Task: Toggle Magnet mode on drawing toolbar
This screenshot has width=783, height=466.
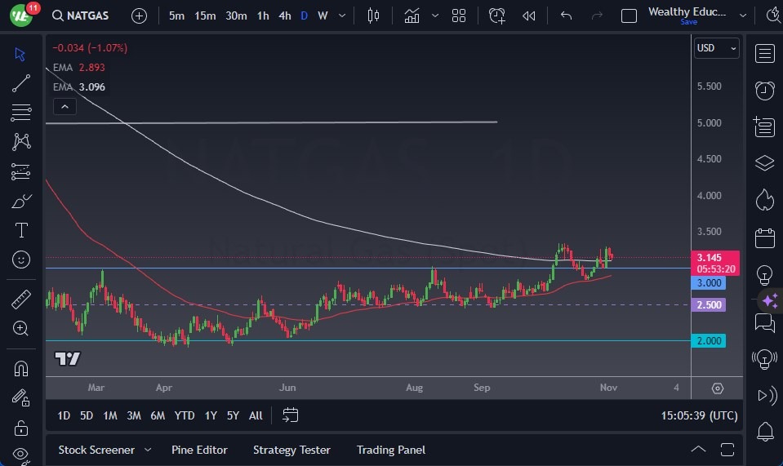Action: tap(21, 368)
